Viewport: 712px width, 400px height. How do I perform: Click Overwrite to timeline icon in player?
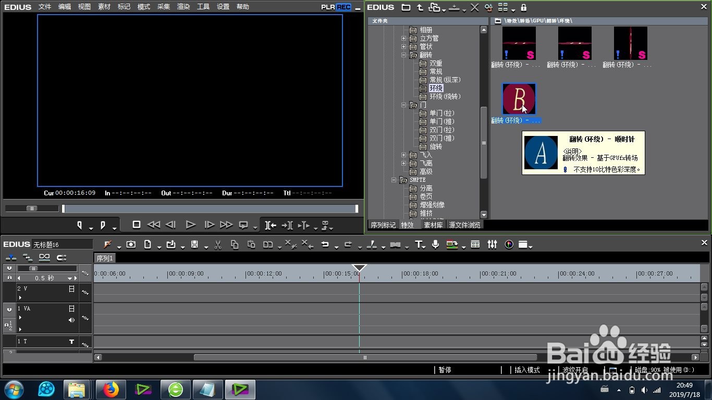(x=287, y=226)
